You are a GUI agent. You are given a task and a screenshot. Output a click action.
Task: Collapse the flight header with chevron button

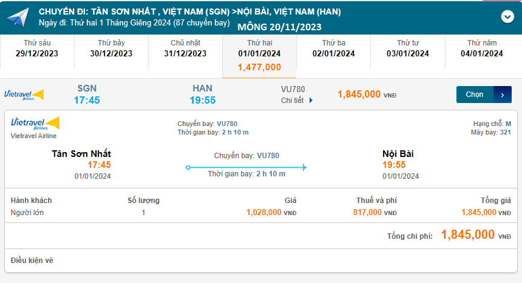507,17
